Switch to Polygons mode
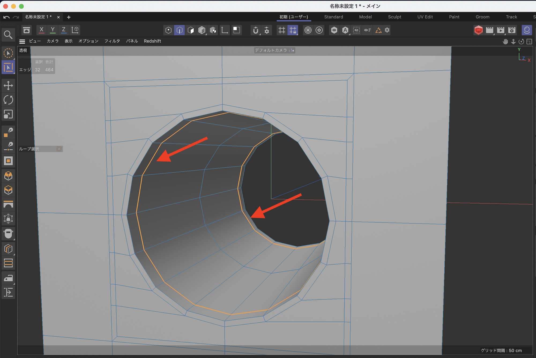This screenshot has height=358, width=536. [191, 30]
